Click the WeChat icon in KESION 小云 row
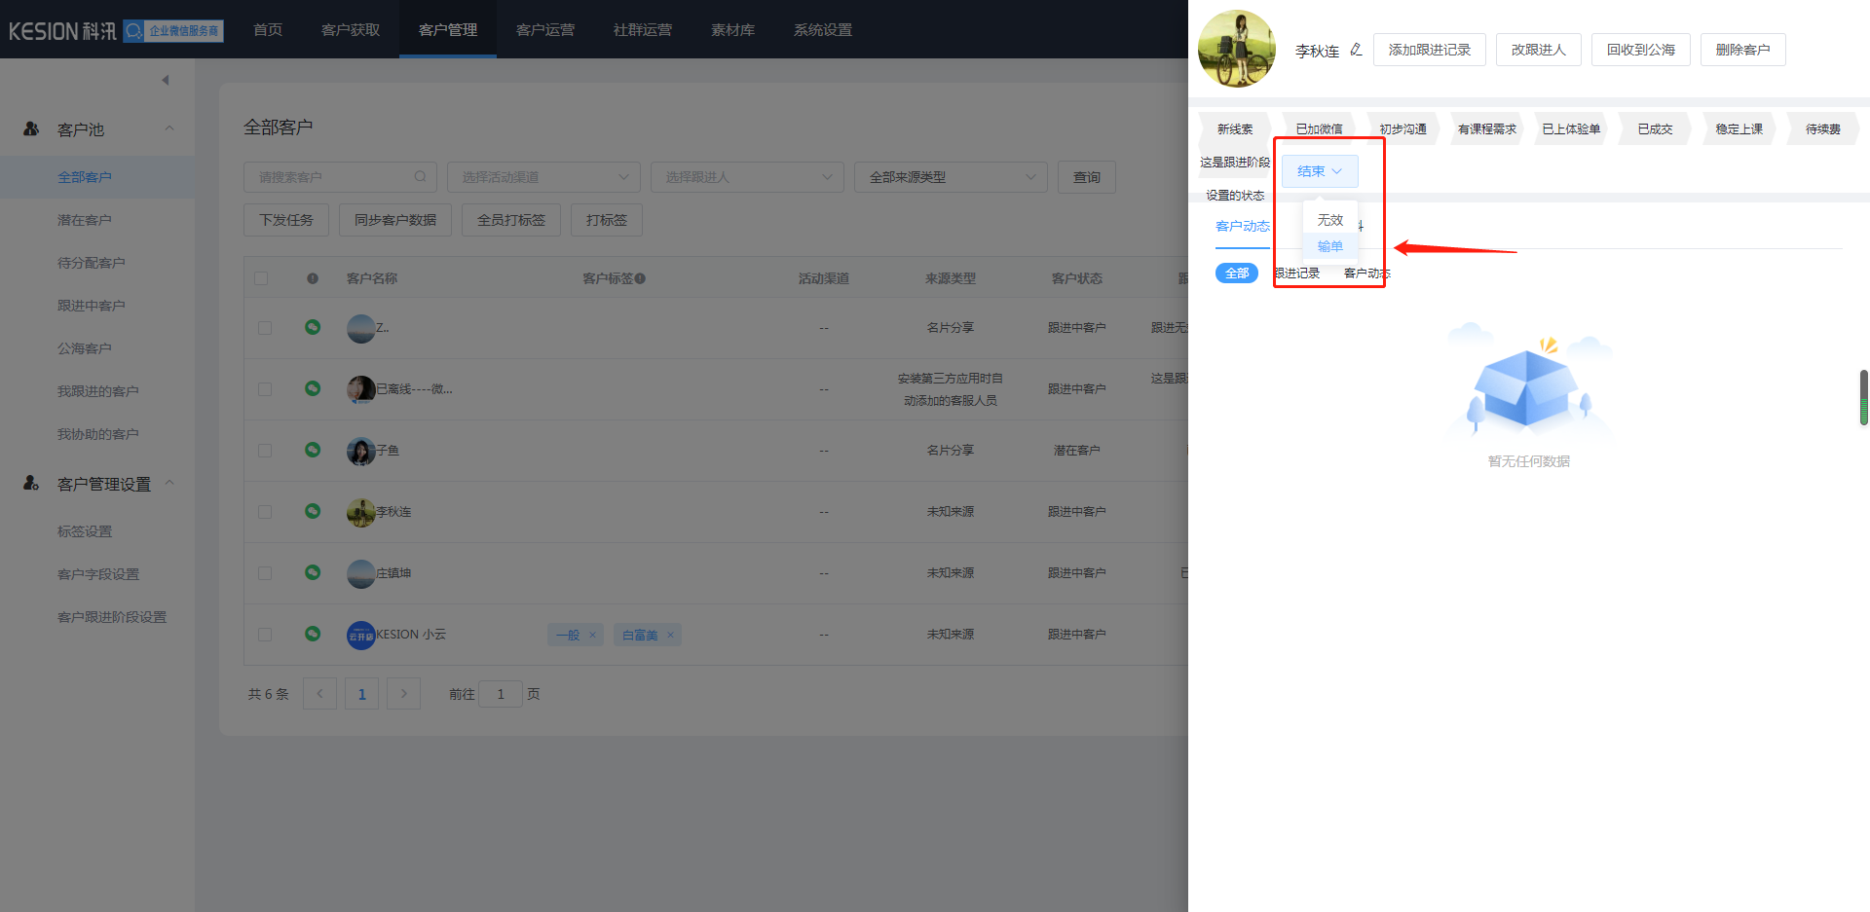Image resolution: width=1870 pixels, height=912 pixels. pyautogui.click(x=313, y=634)
